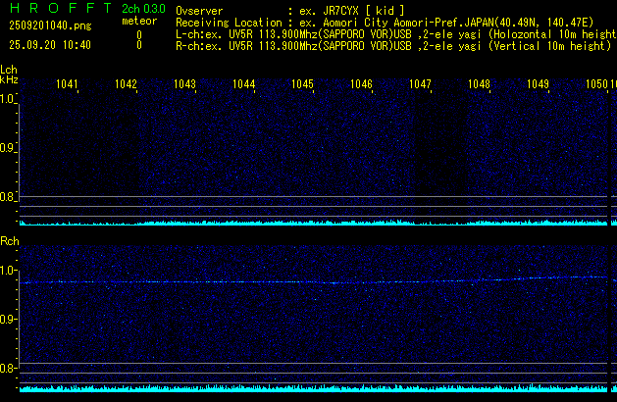Viewport: 617px width, 402px height.
Task: Select the 1044 time marker
Action: pos(243,85)
